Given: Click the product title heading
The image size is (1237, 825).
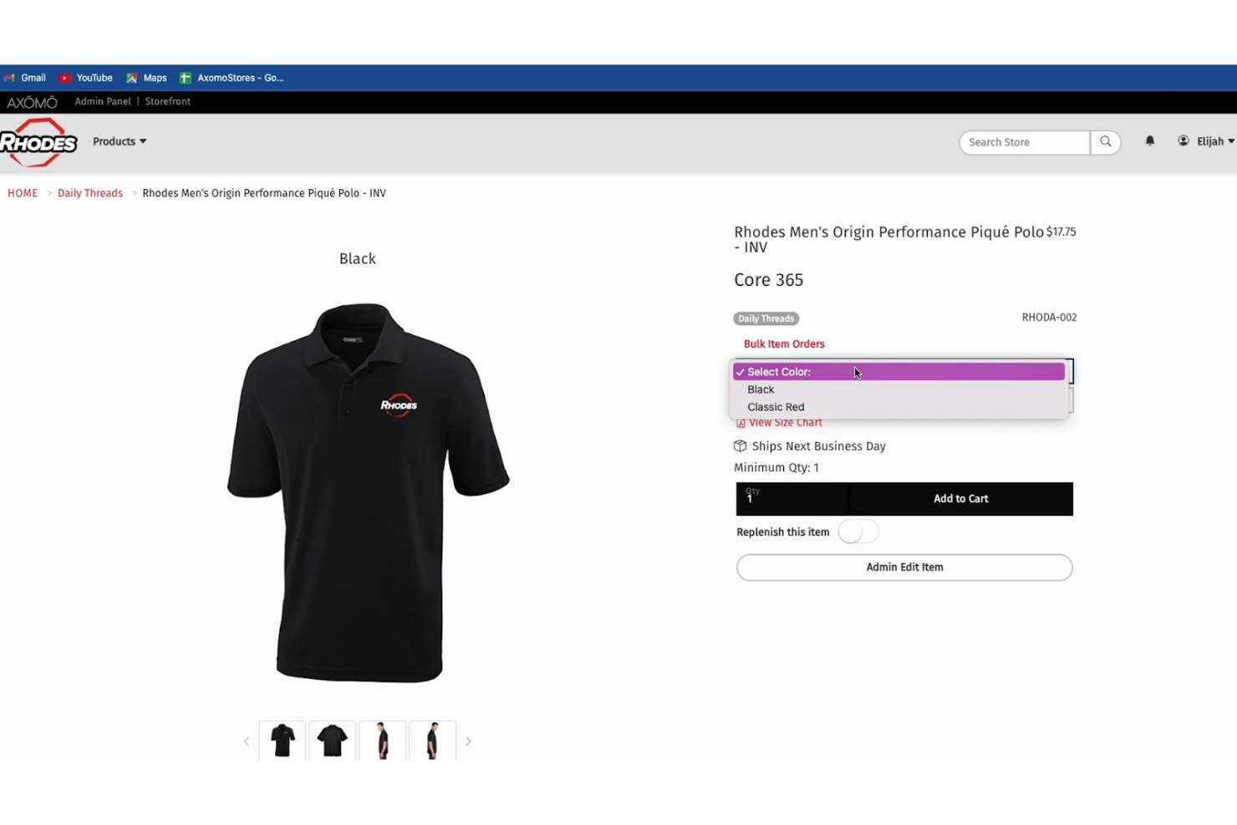Looking at the screenshot, I should 888,239.
